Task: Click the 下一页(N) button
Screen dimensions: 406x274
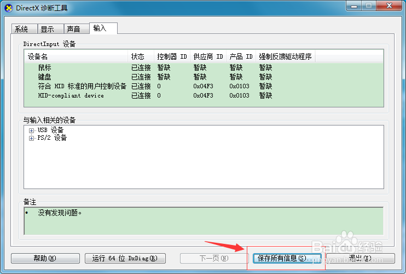Action: tap(214, 258)
